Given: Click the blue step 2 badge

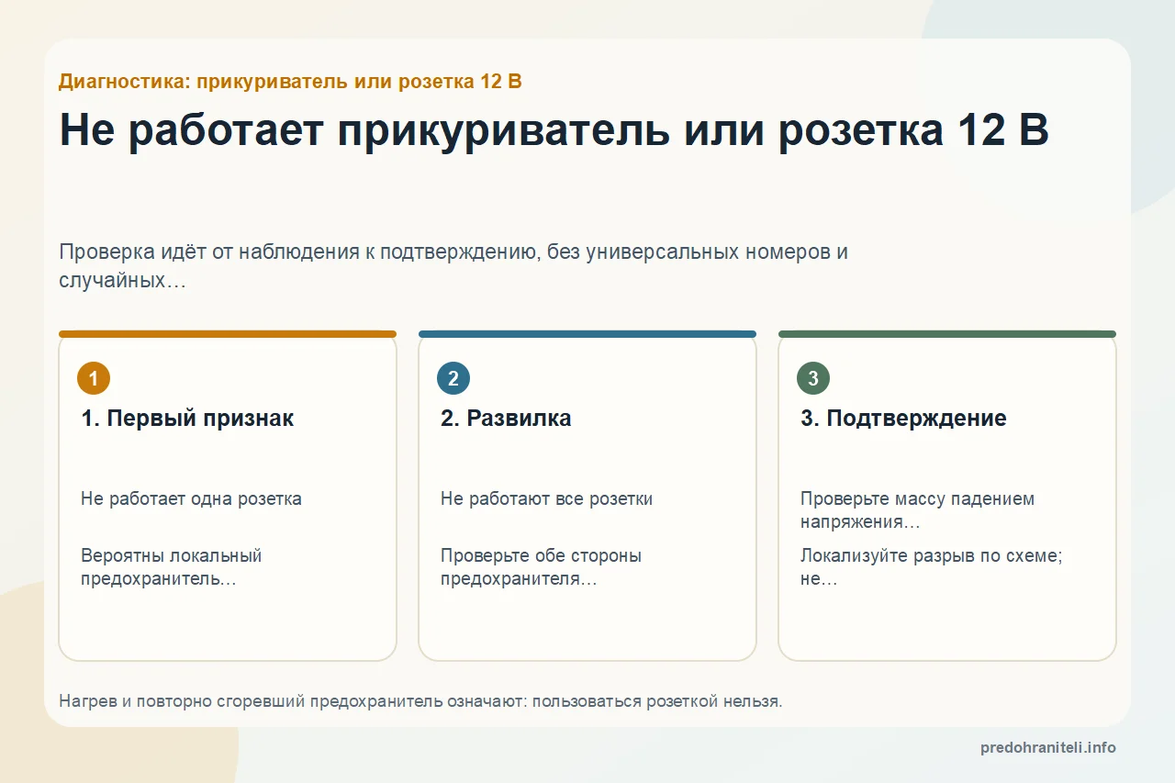Looking at the screenshot, I should tap(453, 378).
